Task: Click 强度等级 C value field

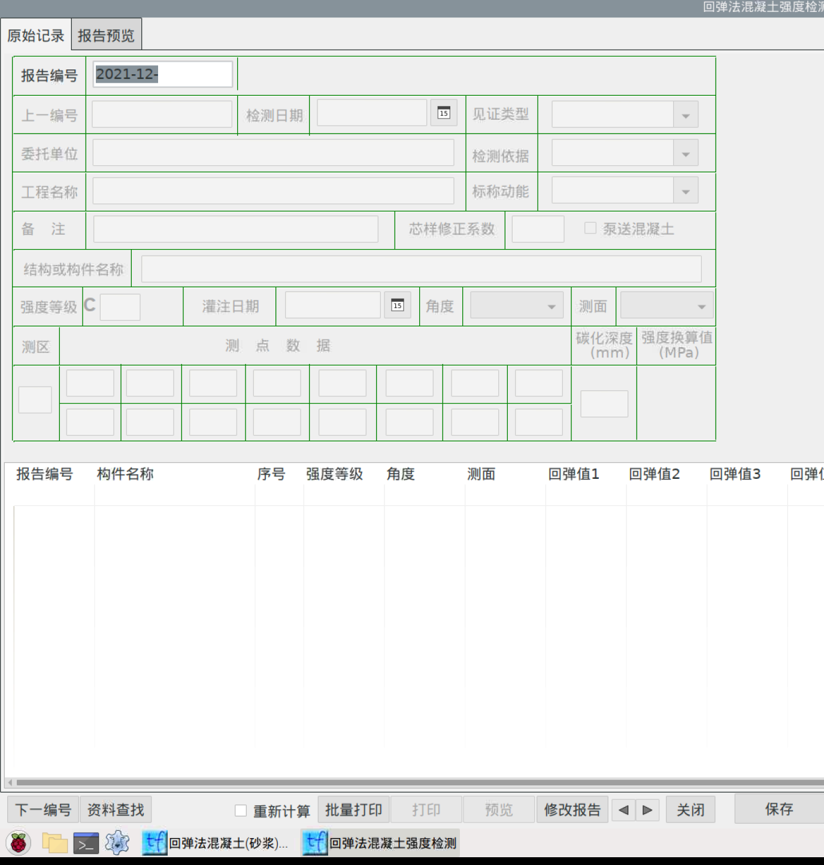Action: coord(120,306)
